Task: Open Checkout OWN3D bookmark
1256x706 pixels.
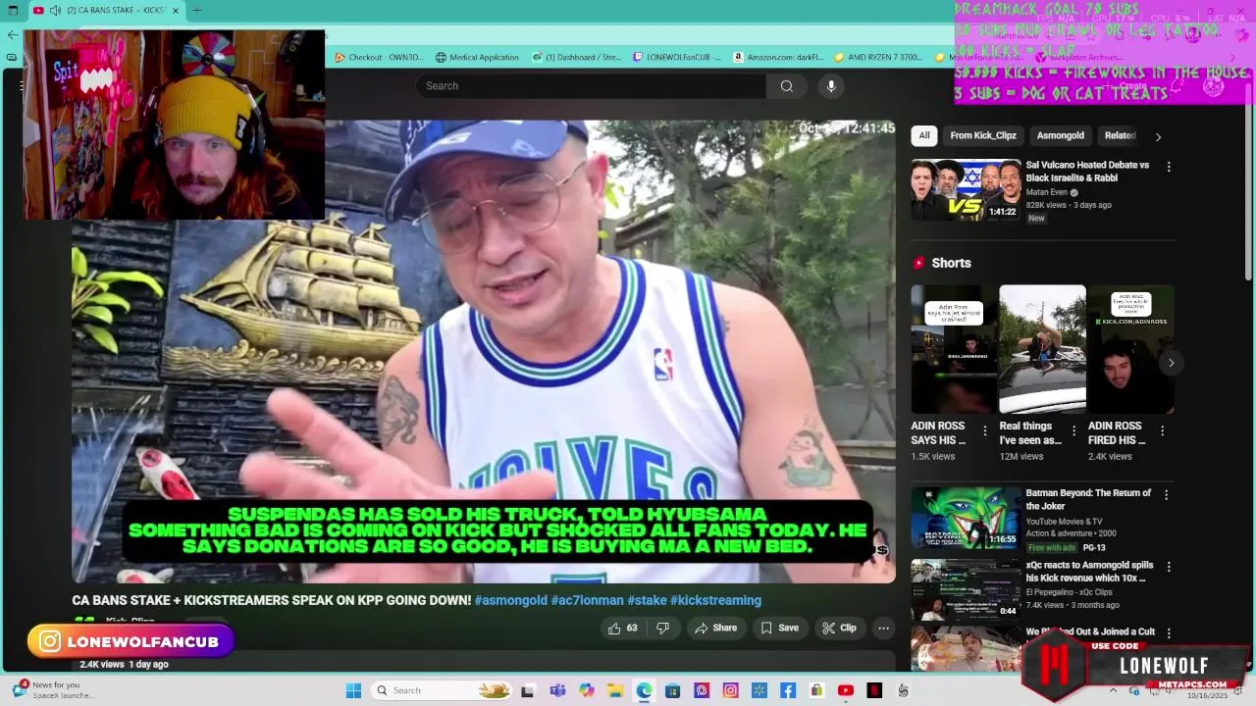Action: pyautogui.click(x=380, y=58)
